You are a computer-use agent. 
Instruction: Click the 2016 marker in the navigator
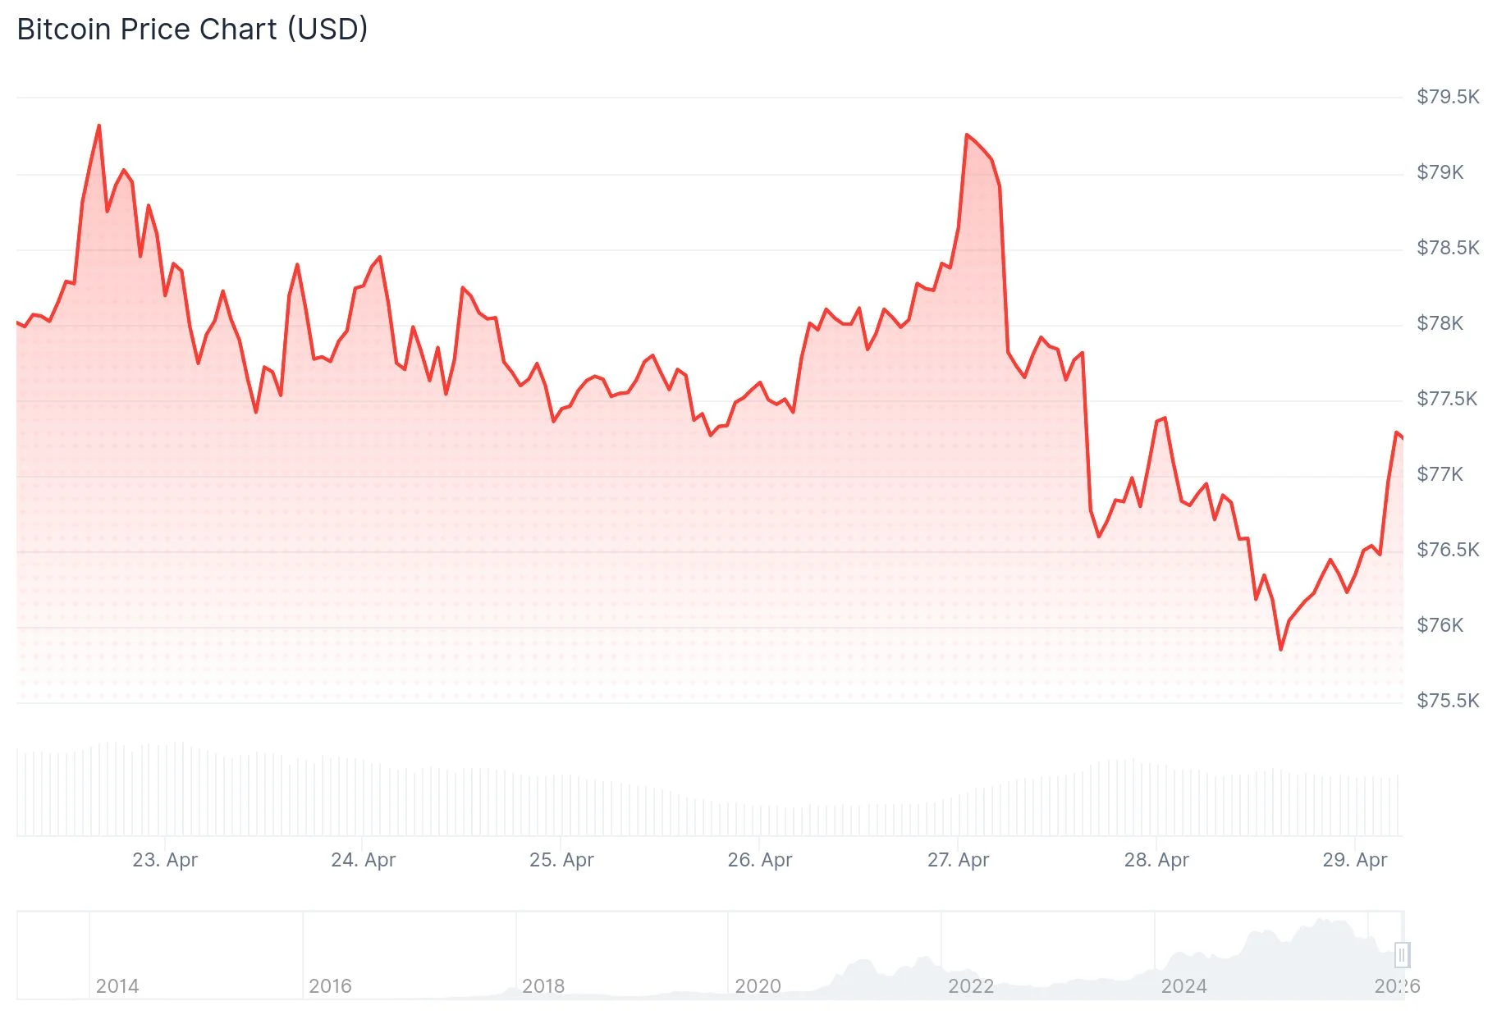(330, 985)
